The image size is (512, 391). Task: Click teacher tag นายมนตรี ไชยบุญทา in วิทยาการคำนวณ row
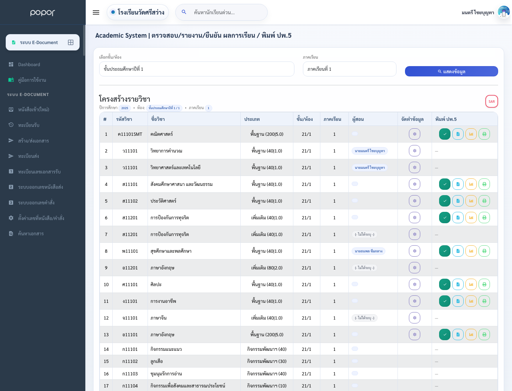(x=370, y=151)
